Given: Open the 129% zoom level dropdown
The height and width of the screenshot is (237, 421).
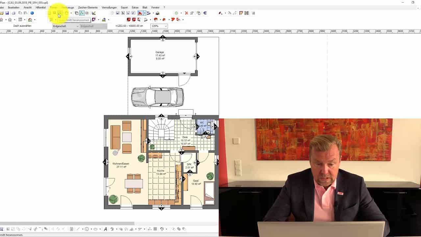Looking at the screenshot, I should pyautogui.click(x=159, y=26).
